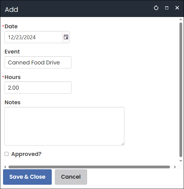The image size is (184, 189).
Task: Click the vertical scrollbar up arrow
Action: (181, 20)
